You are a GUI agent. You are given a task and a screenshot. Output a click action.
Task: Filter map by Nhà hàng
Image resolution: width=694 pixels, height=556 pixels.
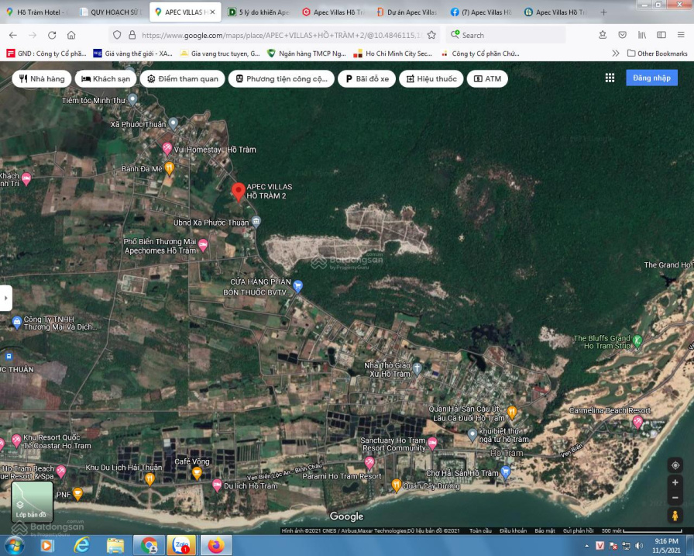(x=42, y=79)
